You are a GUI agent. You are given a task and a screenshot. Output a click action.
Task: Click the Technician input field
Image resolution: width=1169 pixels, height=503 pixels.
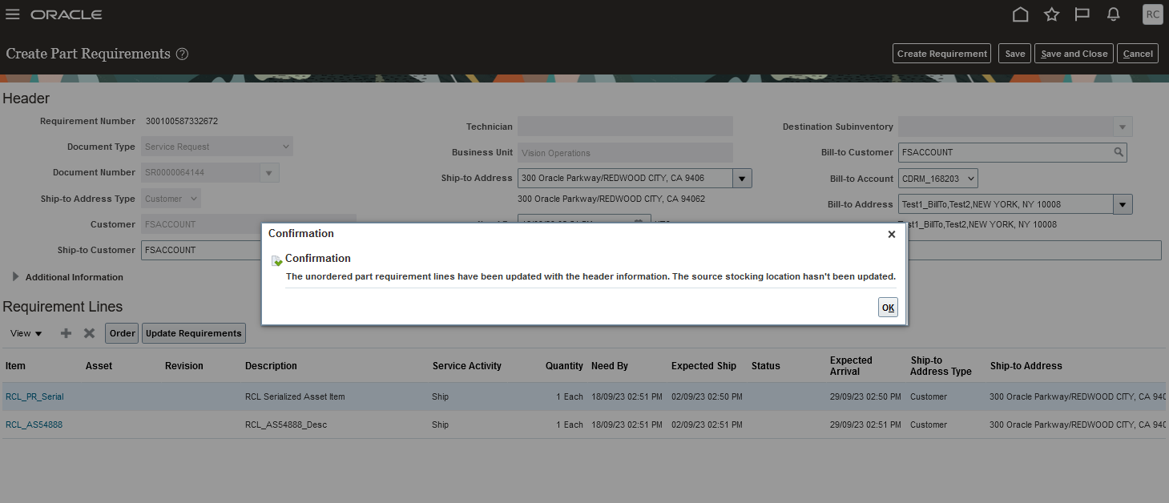[x=625, y=127]
